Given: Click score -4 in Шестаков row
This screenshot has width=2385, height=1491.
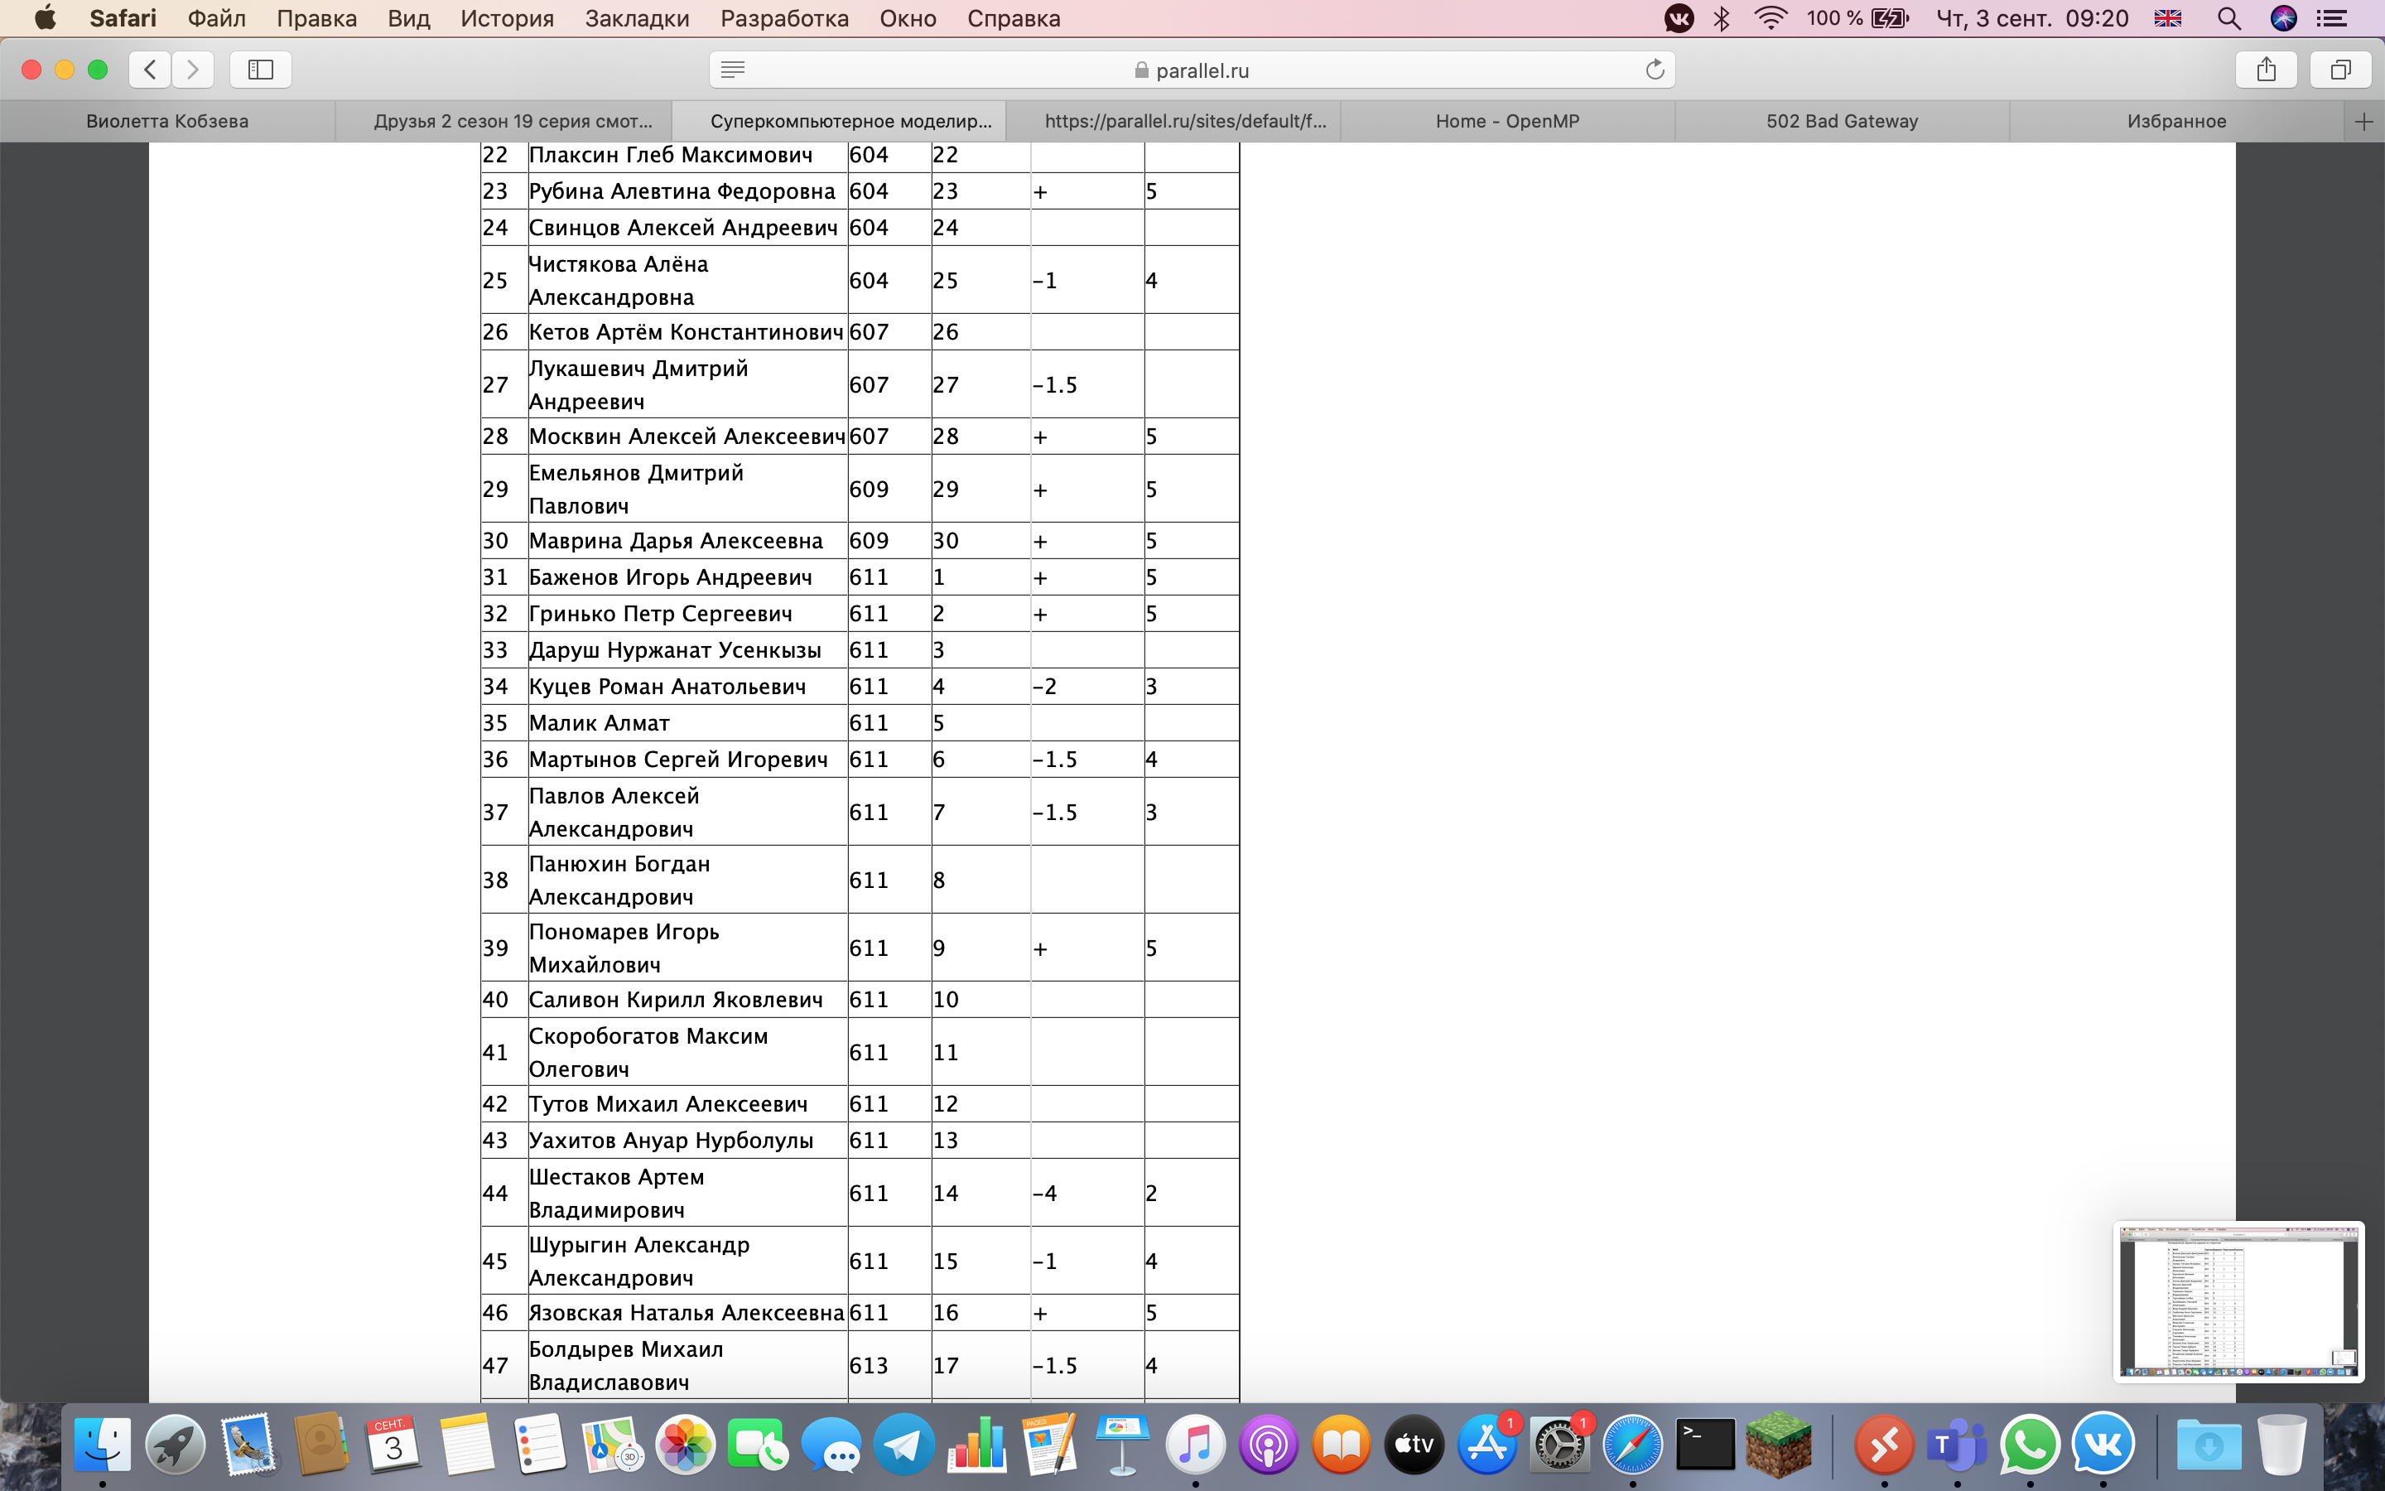Looking at the screenshot, I should point(1044,1193).
